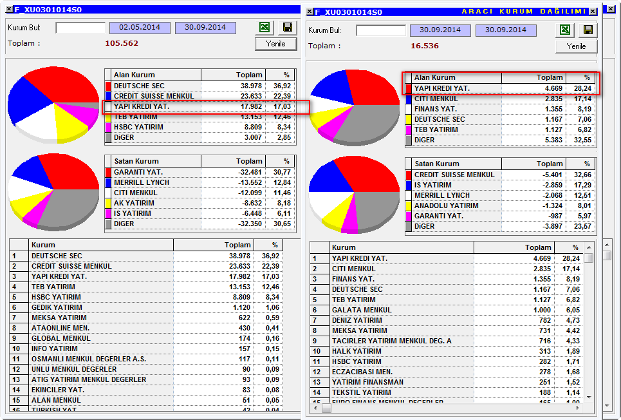Sort left Kurum list by Toplam header
The height and width of the screenshot is (420, 621).
coord(214,245)
